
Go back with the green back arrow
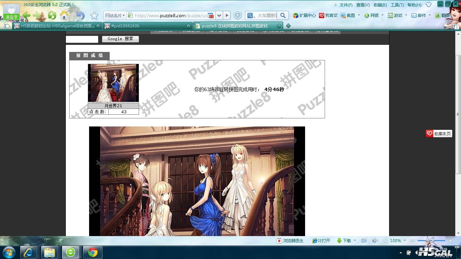[x=27, y=16]
